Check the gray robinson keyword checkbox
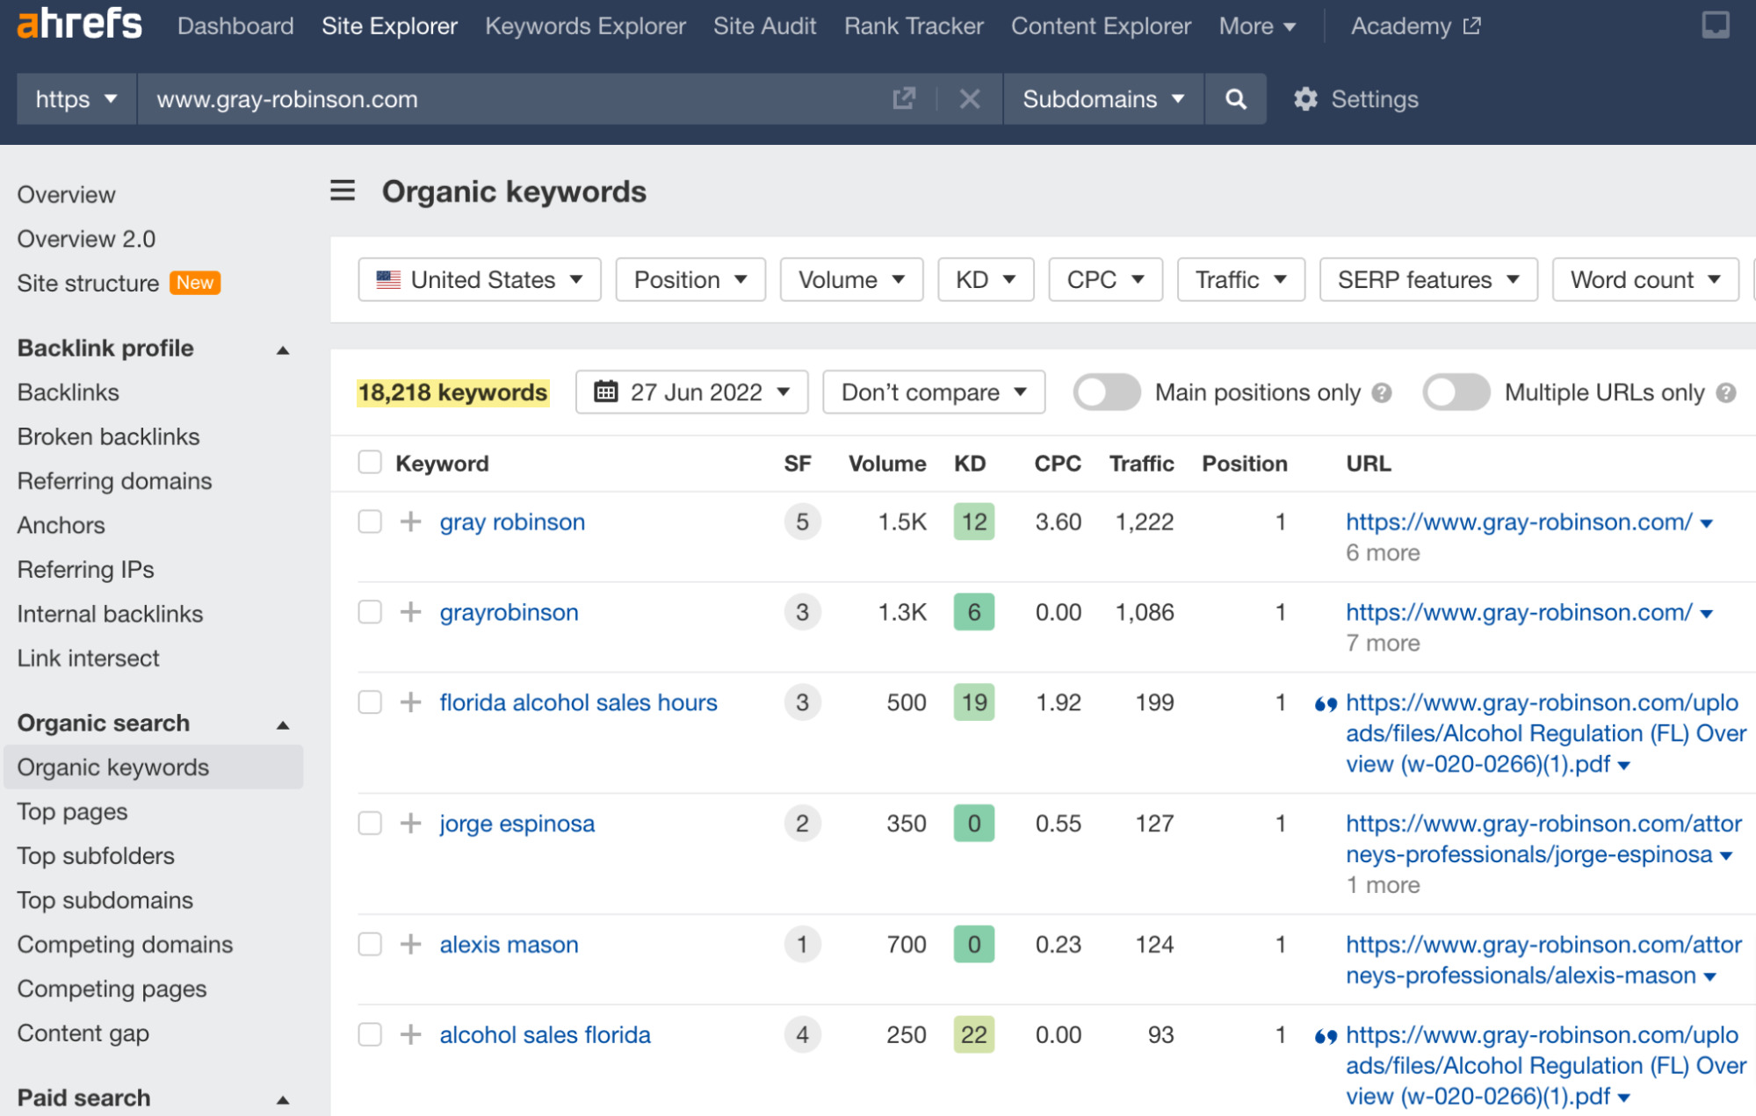Image resolution: width=1756 pixels, height=1116 pixels. point(369,521)
